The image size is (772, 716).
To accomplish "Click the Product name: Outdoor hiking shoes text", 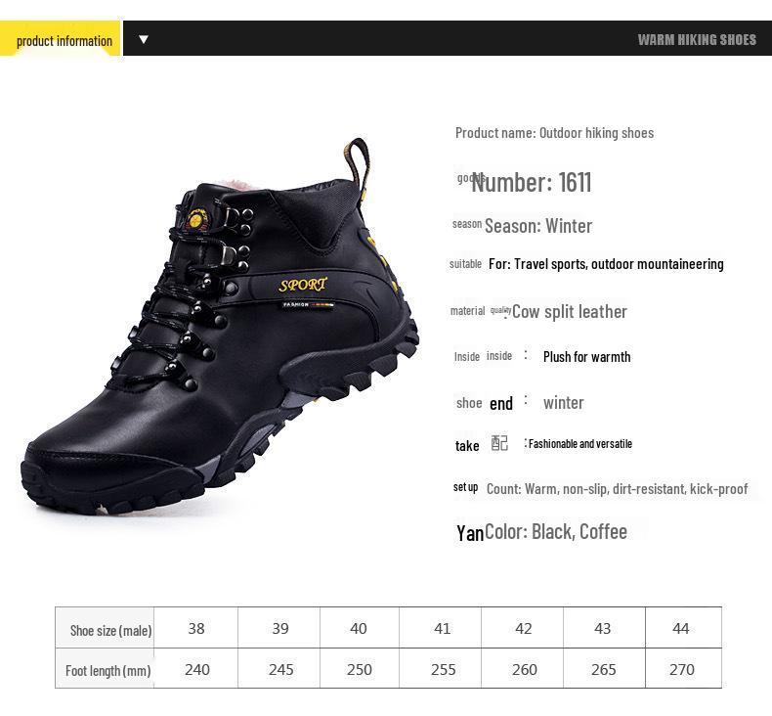I will (554, 133).
